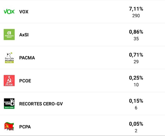Click the Andalucía por Sí logo
165x136 pixels.
[x=9, y=34]
